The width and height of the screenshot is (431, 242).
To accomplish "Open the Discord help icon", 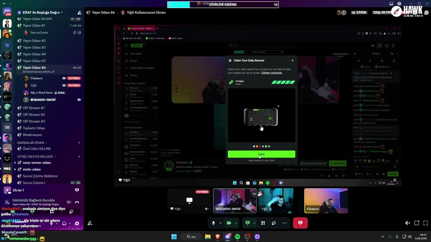I will tap(399, 4).
